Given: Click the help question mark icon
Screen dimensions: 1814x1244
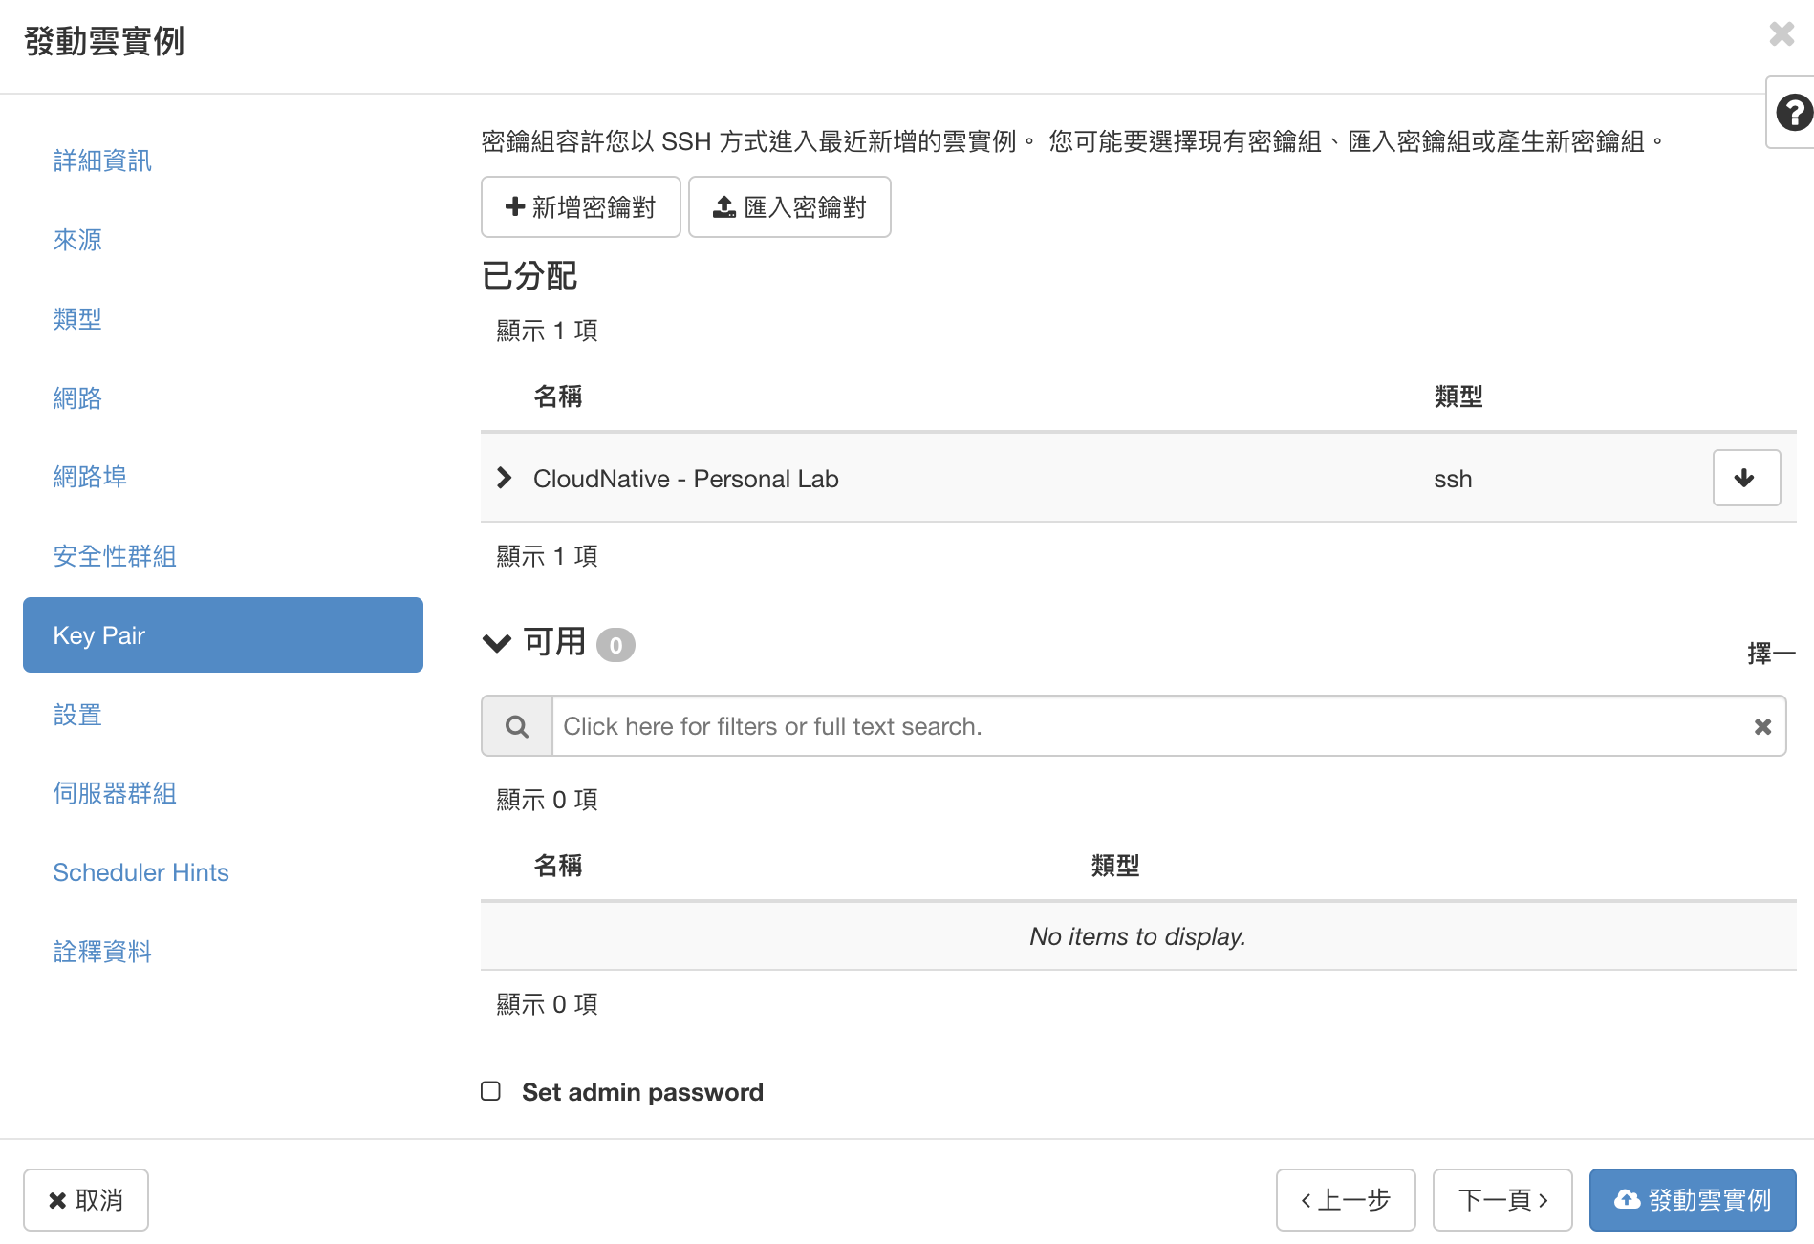Looking at the screenshot, I should coord(1793,113).
